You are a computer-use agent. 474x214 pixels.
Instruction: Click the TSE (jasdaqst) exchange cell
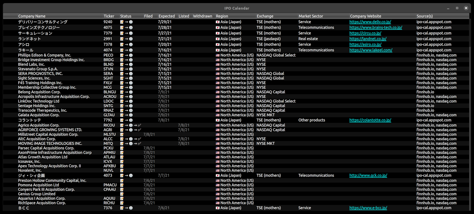pos(269,39)
